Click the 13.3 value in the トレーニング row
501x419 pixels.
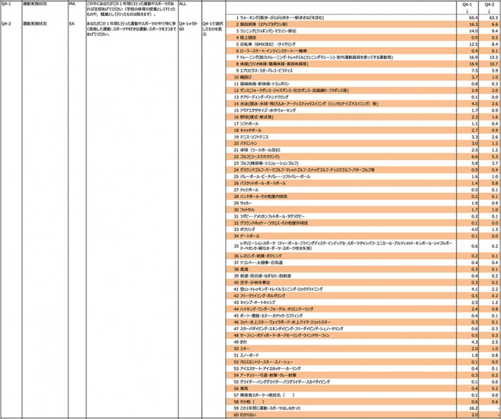494,58
